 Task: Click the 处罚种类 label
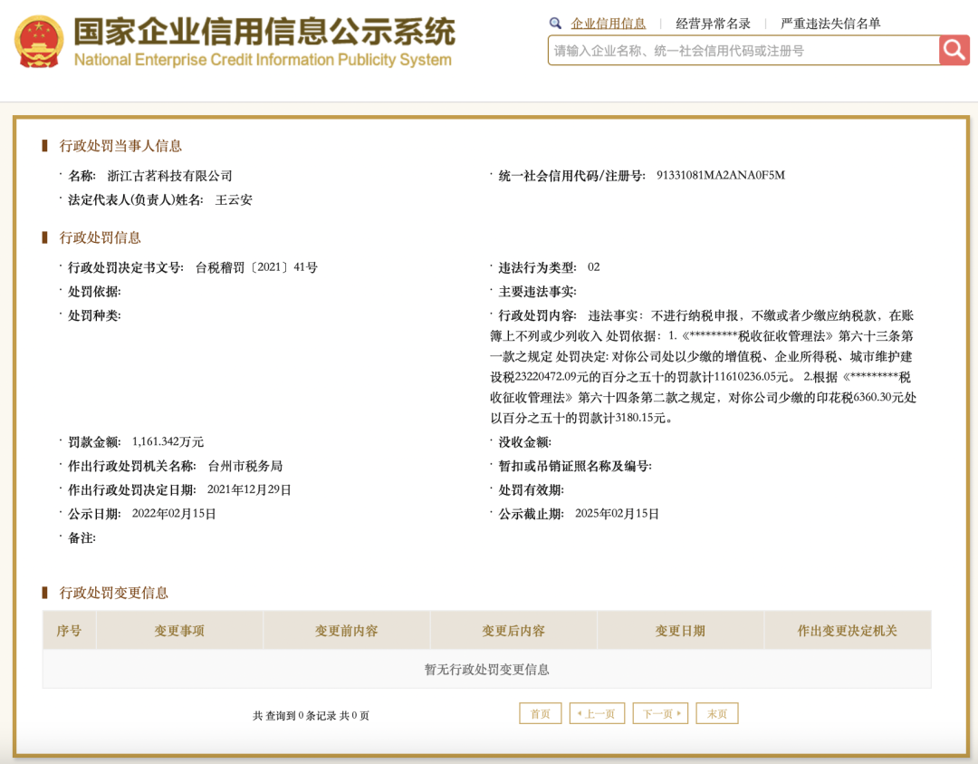coord(94,315)
